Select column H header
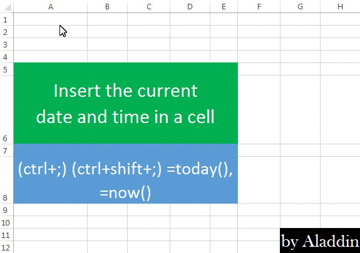 (340, 7)
